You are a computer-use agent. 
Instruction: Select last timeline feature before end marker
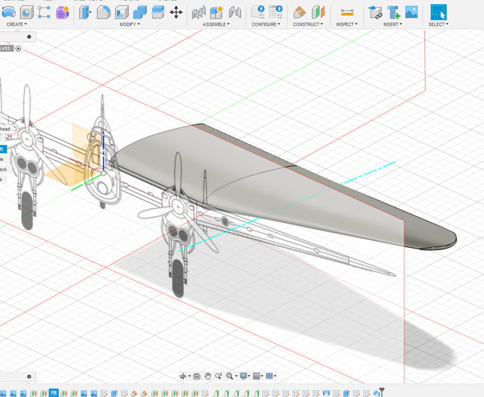coord(376,394)
